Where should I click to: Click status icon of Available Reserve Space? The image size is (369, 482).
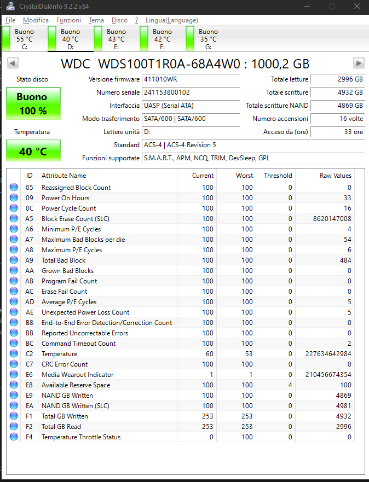14,385
